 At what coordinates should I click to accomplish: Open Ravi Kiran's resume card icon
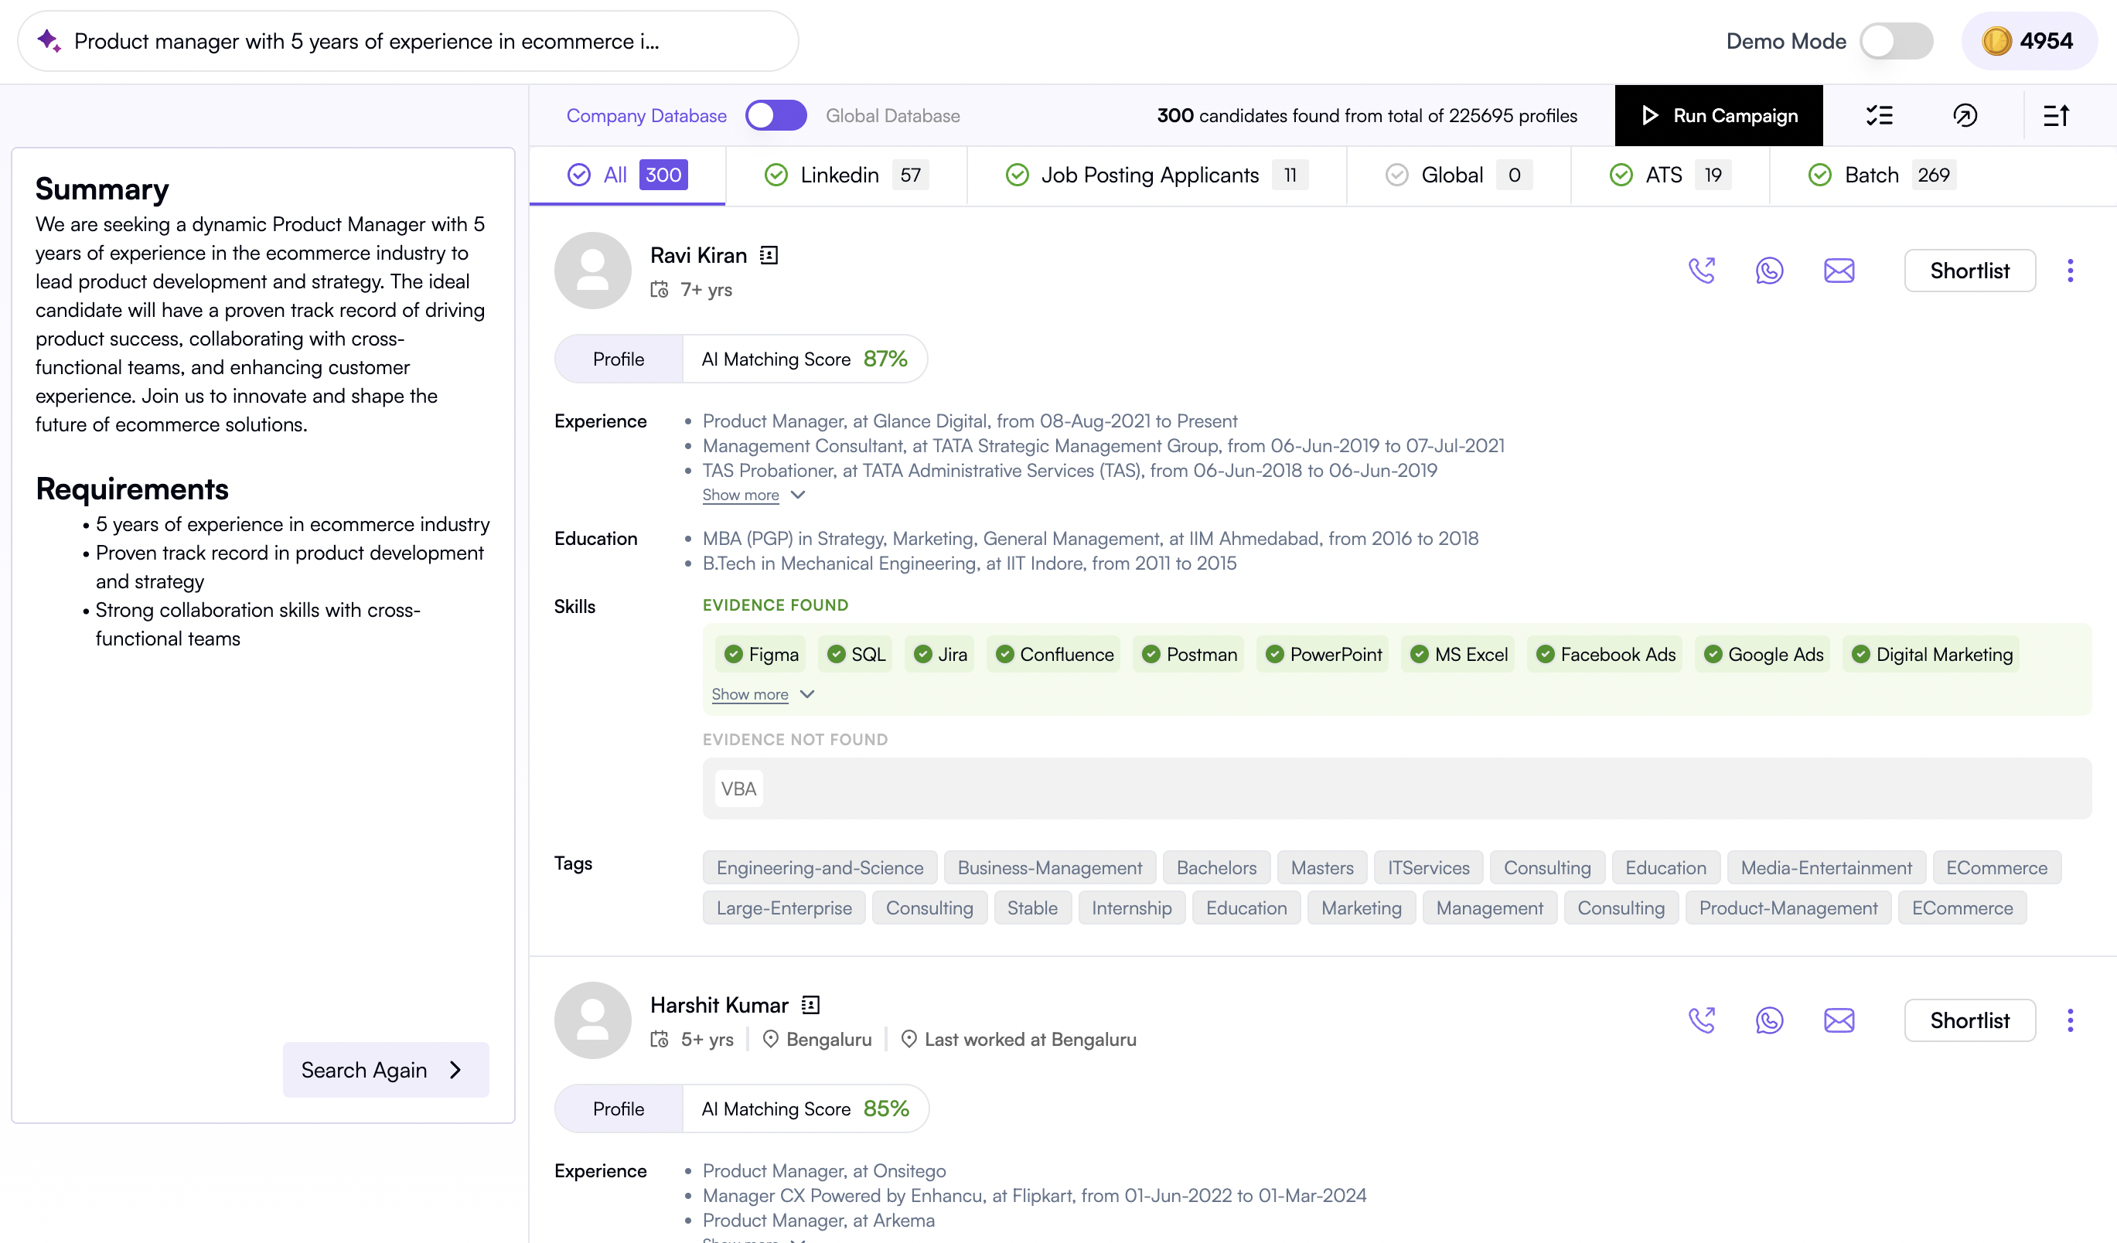[x=769, y=255]
